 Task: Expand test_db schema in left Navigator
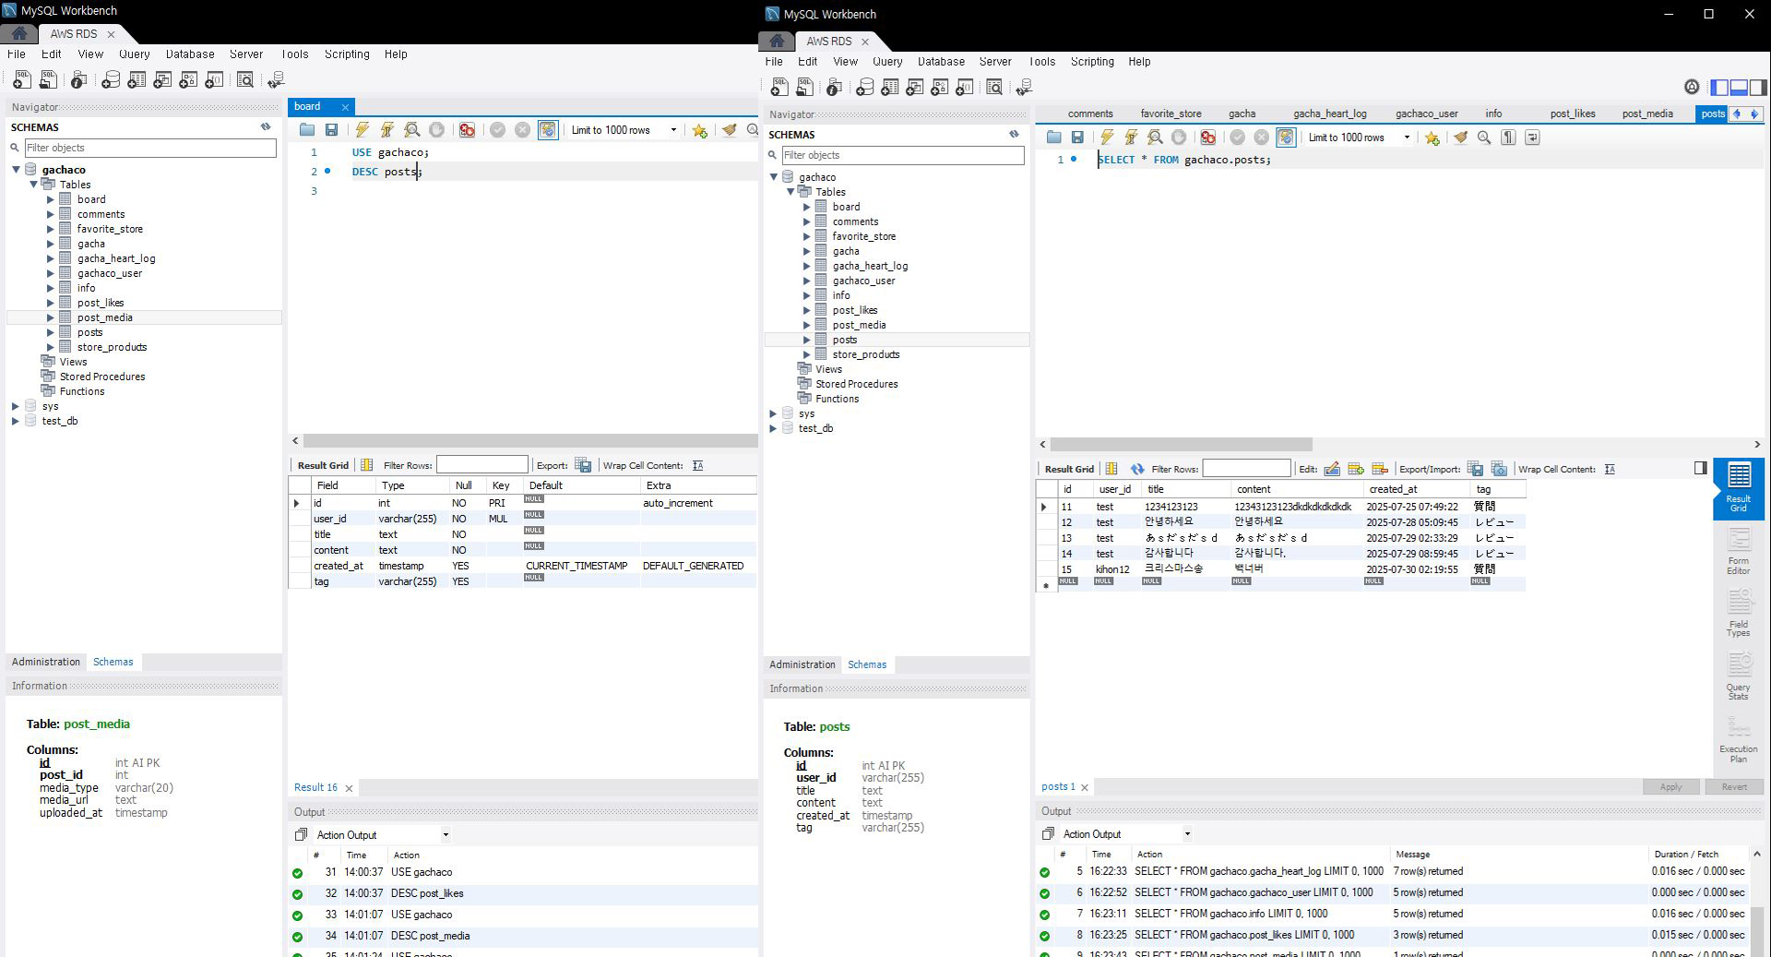point(15,421)
